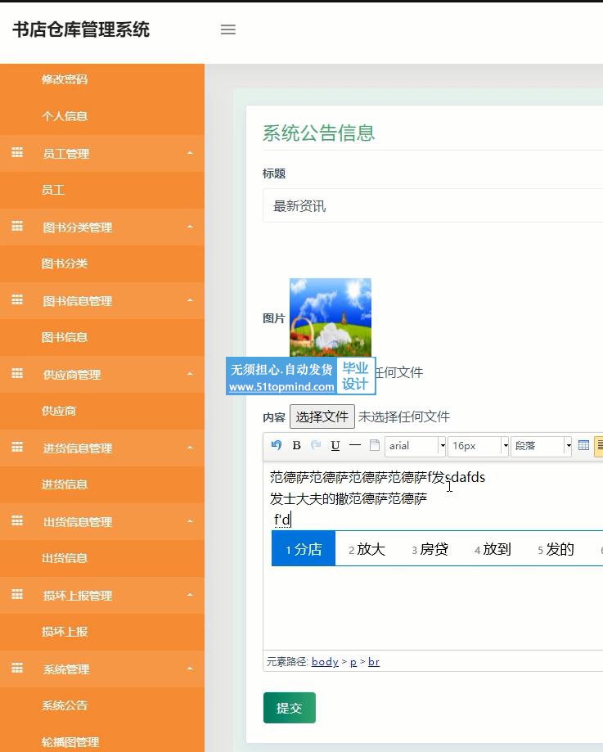Collapse the 损坏上报管理 section arrow
Viewport: 603px width, 752px height.
[x=190, y=595]
